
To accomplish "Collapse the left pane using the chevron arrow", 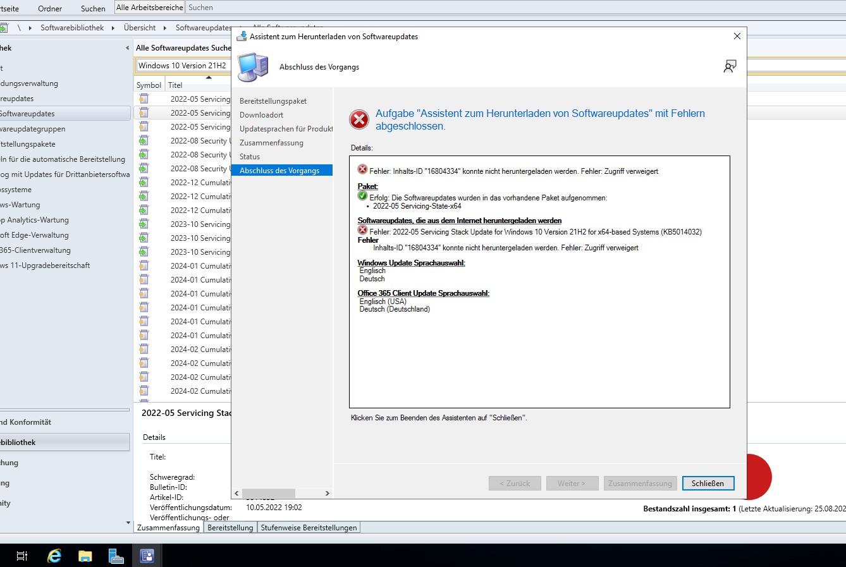I will point(126,47).
